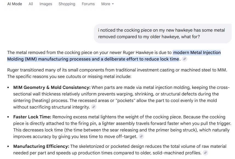Click 'needed per part and speeds up' line

pyautogui.click(x=107, y=153)
